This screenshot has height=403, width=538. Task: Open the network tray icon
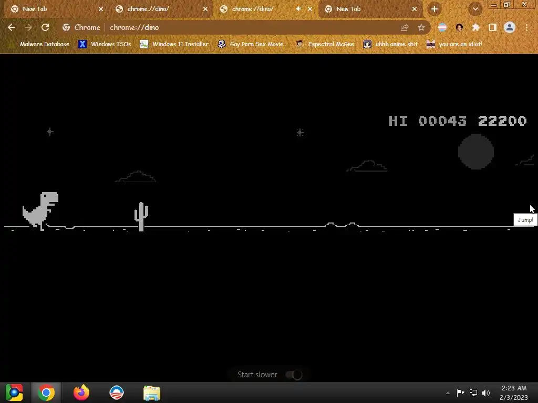coord(473,393)
